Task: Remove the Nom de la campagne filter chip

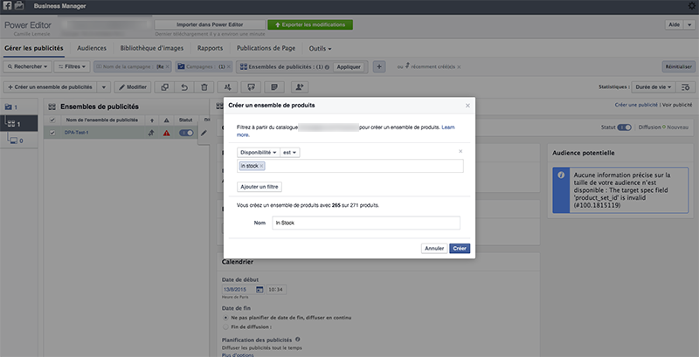Action: (167, 66)
